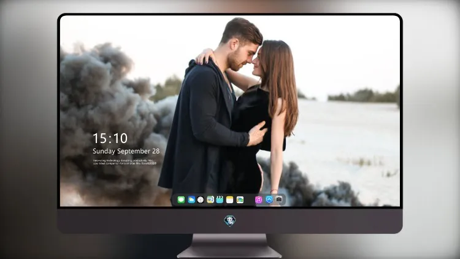
Task: Launch the teal clapperboard video app
Action: point(220,199)
